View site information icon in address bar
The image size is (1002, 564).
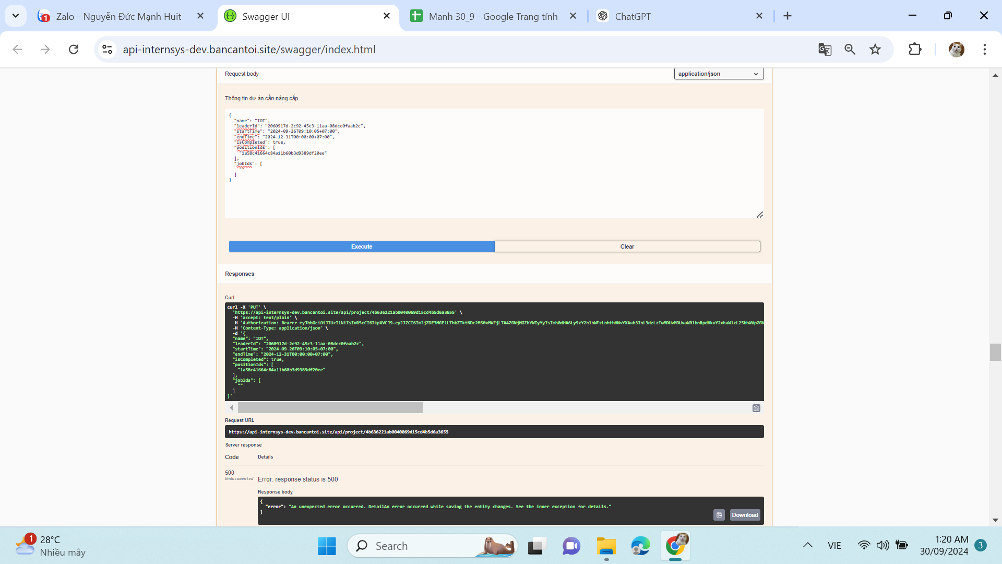tap(107, 49)
